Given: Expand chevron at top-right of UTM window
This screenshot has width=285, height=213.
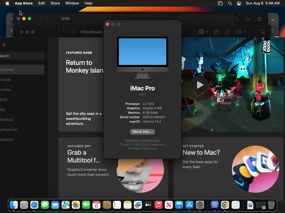Looking at the screenshot, I should pyautogui.click(x=273, y=20).
